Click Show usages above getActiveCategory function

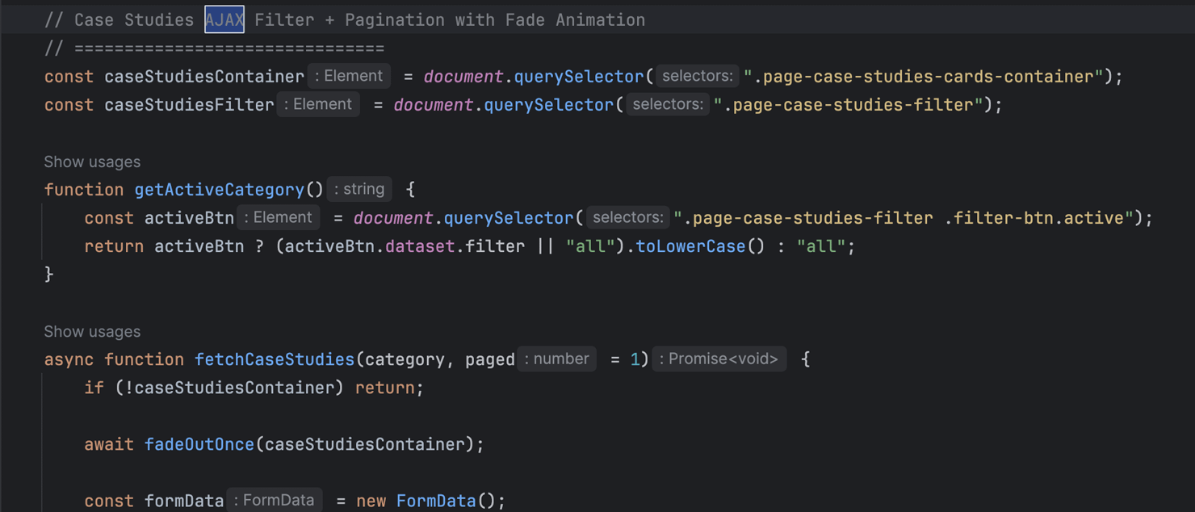[92, 162]
